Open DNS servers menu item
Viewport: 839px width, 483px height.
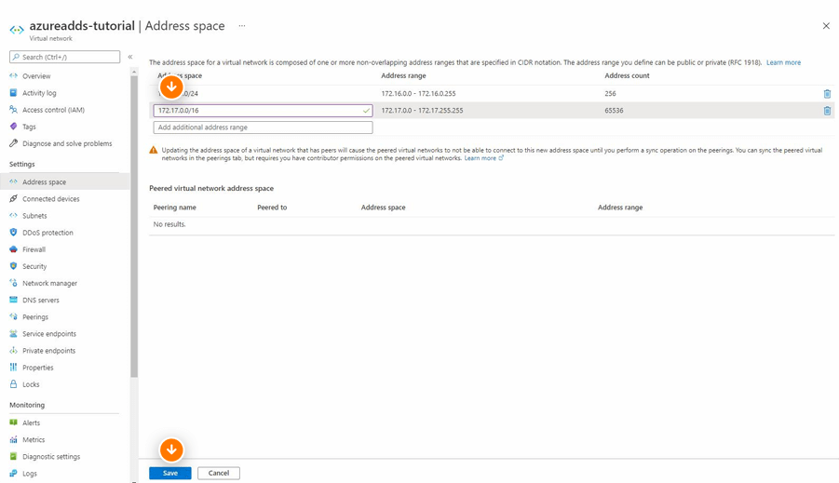tap(41, 300)
